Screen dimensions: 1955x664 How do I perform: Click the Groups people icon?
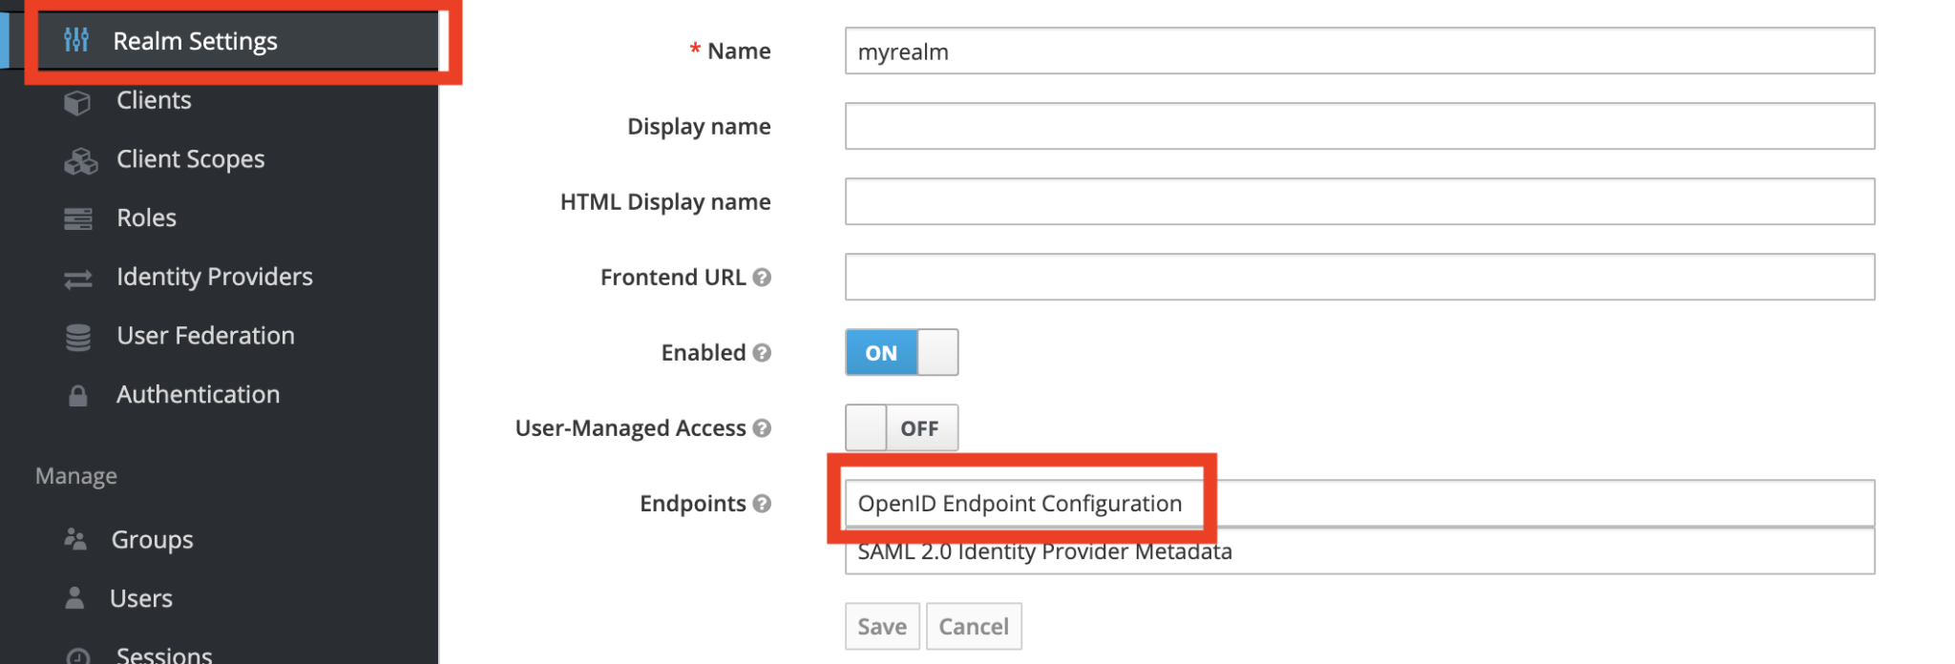pos(75,540)
